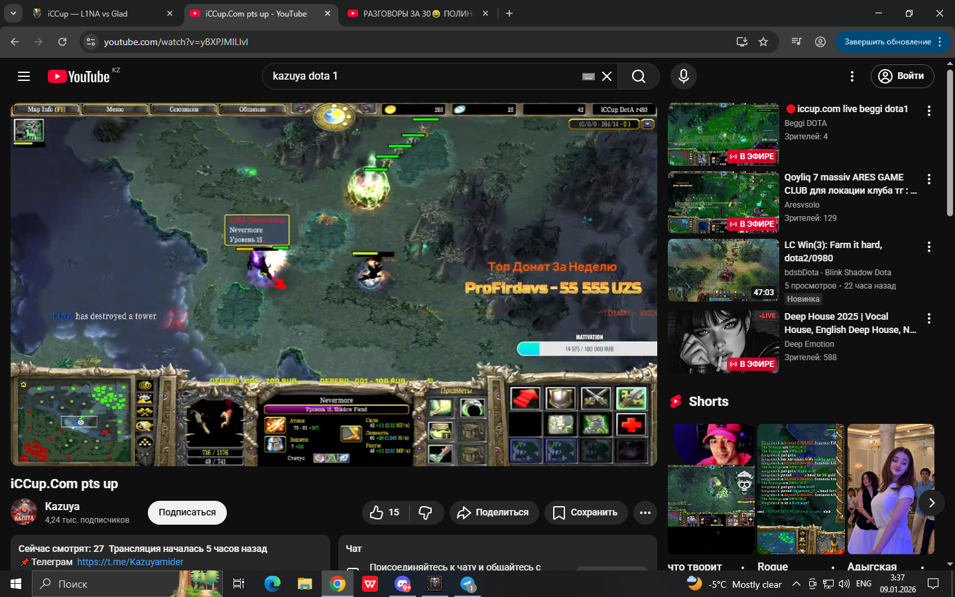The height and width of the screenshot is (597, 955).
Task: Open media controls in Chrome toolbar
Action: tap(796, 42)
